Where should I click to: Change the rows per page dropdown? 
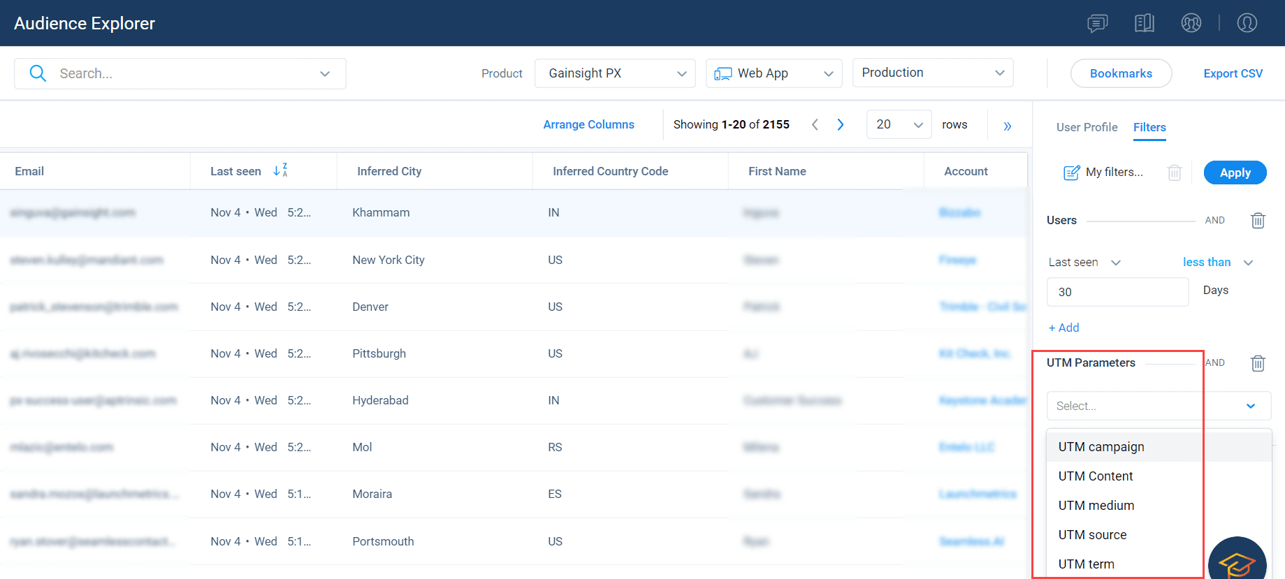(899, 124)
